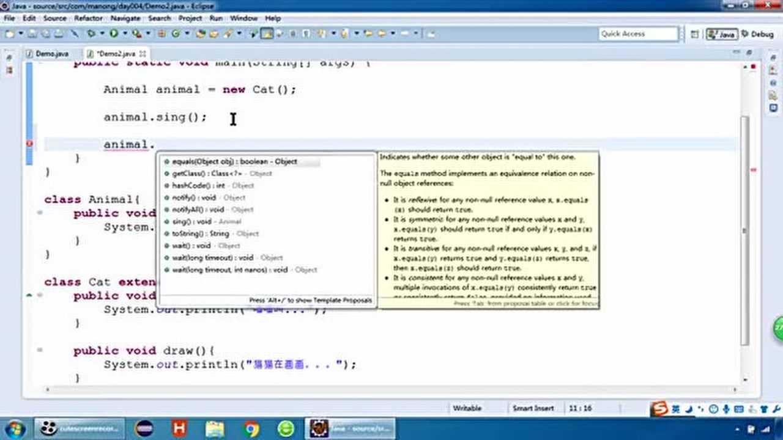Open the Refactor menu

click(x=88, y=18)
